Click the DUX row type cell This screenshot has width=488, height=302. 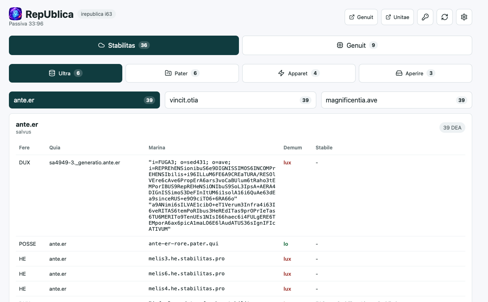tap(25, 162)
